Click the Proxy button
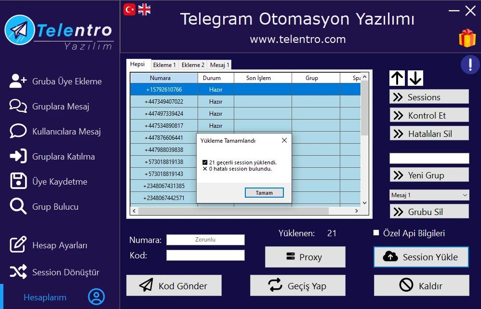 (x=305, y=257)
